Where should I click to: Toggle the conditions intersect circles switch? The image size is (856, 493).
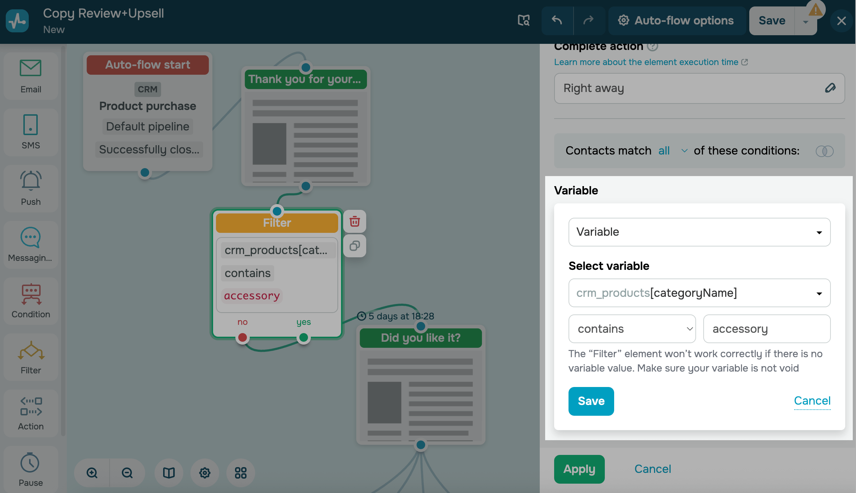pos(824,151)
